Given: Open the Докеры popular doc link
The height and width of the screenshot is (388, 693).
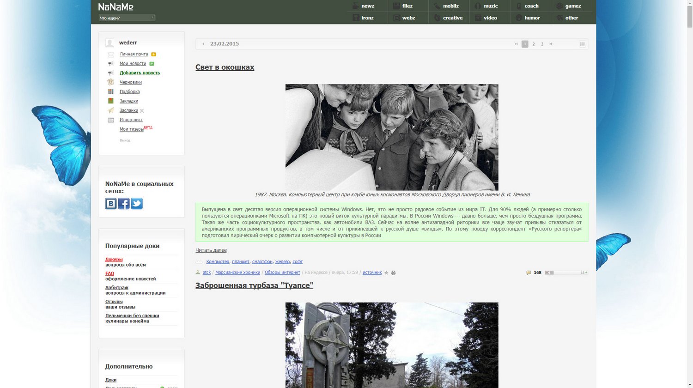Looking at the screenshot, I should 114,260.
